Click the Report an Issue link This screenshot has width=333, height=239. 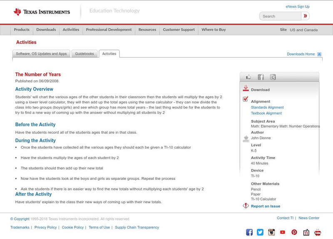tap(266, 206)
